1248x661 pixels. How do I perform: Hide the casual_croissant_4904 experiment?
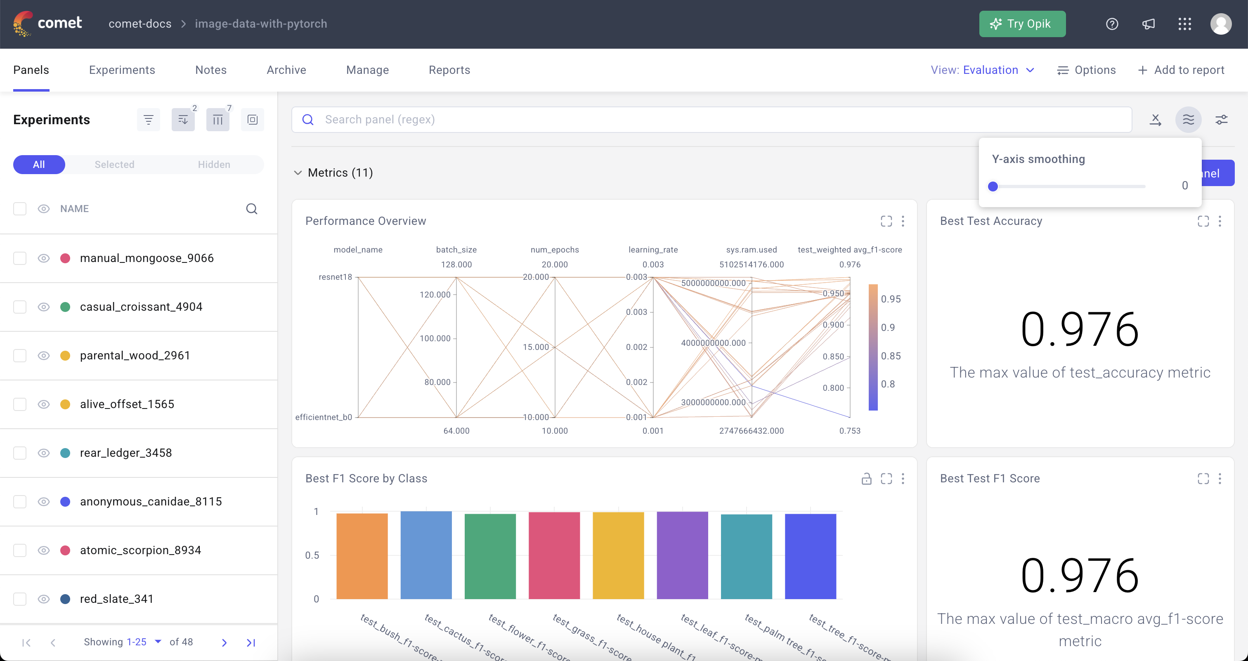click(44, 307)
